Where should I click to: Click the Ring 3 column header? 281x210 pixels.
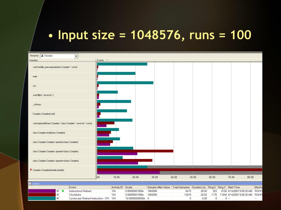click(222, 187)
